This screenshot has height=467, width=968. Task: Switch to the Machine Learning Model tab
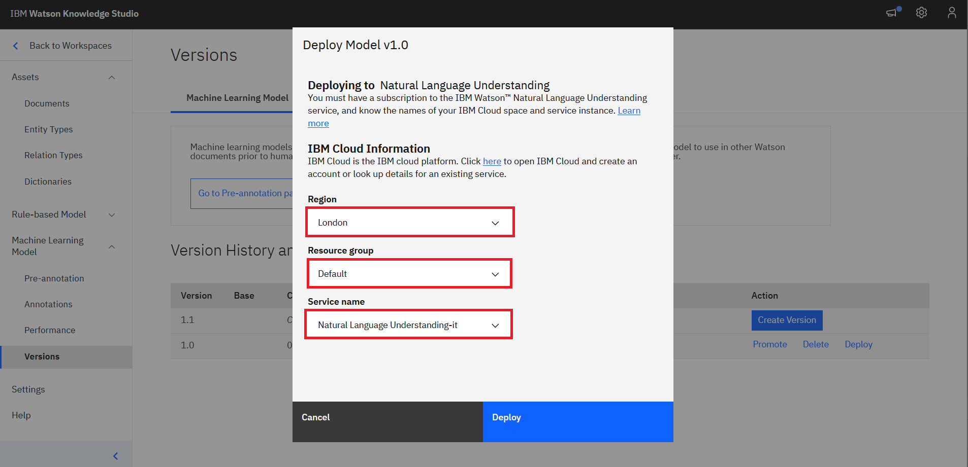(x=237, y=98)
